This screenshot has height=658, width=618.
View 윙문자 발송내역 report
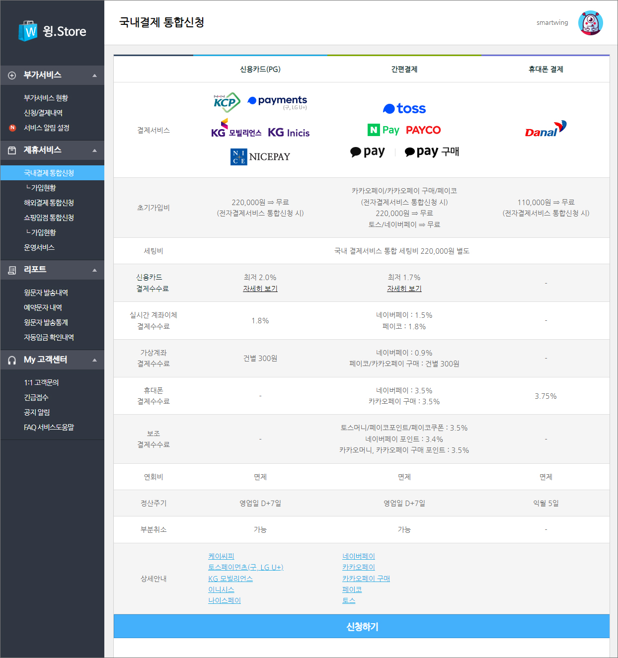(x=46, y=293)
